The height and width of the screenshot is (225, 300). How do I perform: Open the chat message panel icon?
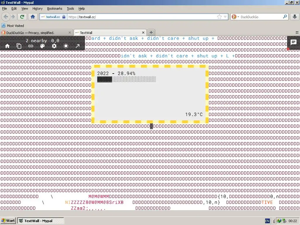point(293,42)
